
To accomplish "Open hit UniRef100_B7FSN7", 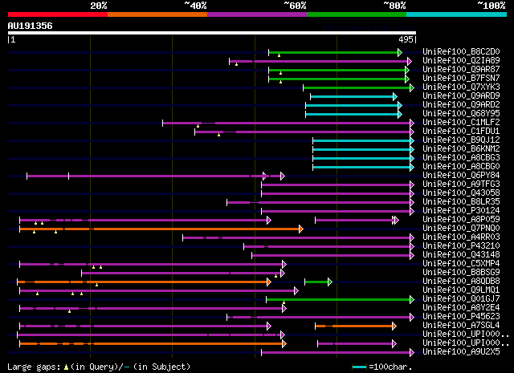I will (x=461, y=78).
